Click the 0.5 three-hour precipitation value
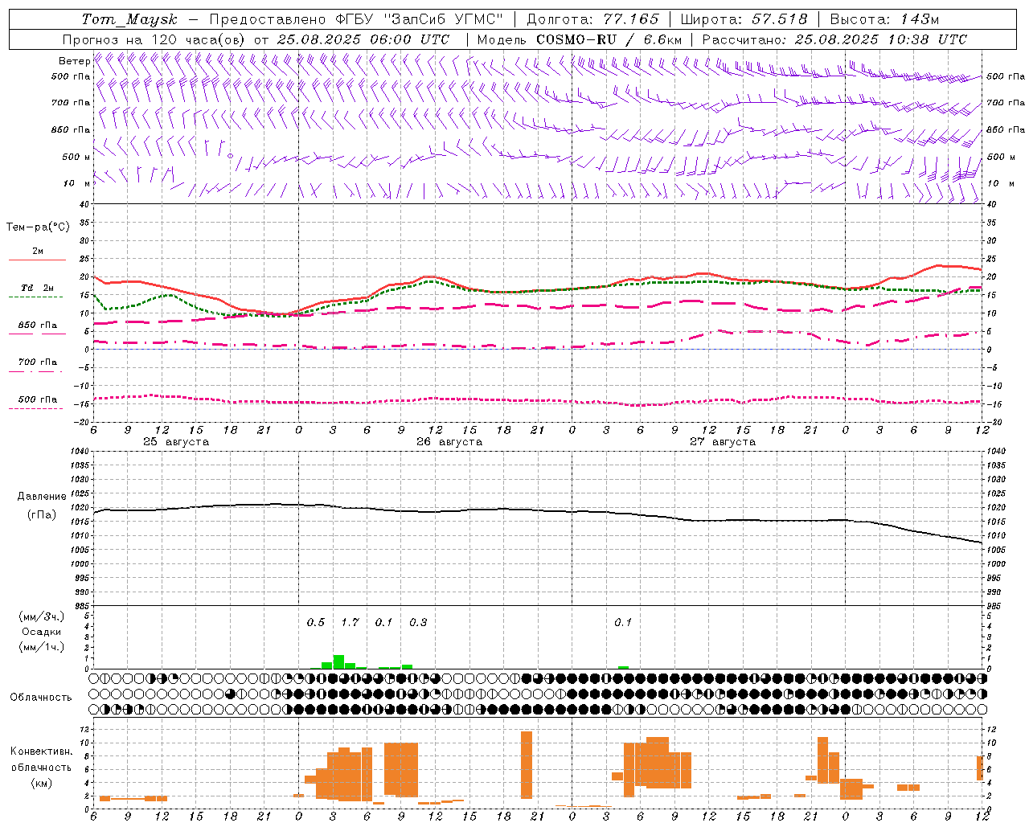Image resolution: width=1029 pixels, height=823 pixels. coord(316,623)
